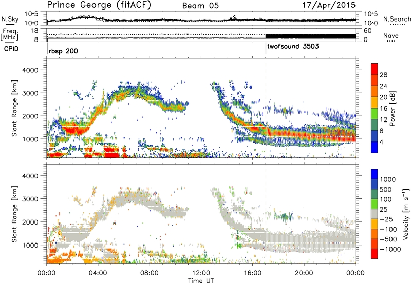Viewport: 411px width, 284px height.
Task: Click the green velocity patch near 2200 km at 18:30
Action: (x=285, y=216)
